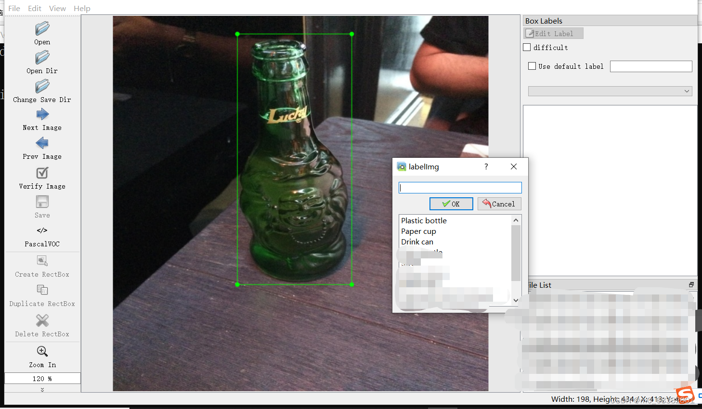Viewport: 702px width, 409px height.
Task: Activate Create RectBox tool
Action: [42, 260]
